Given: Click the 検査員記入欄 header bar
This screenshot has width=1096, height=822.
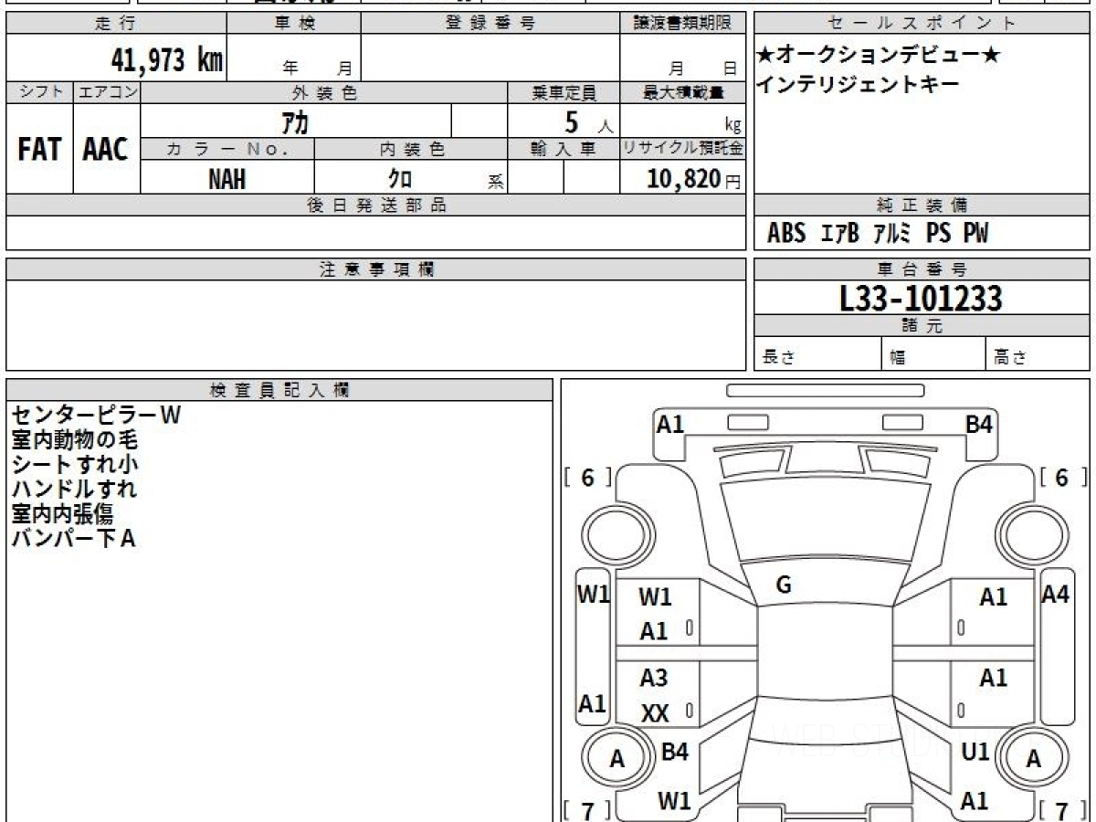Looking at the screenshot, I should [x=279, y=390].
